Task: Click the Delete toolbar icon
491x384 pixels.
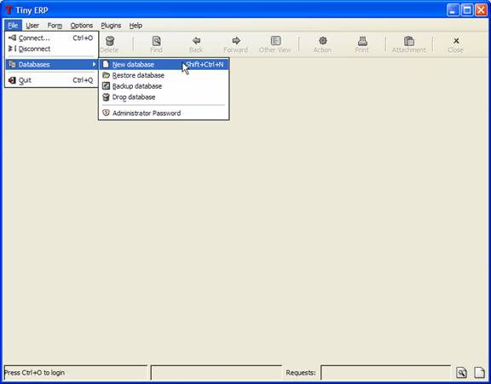Action: 110,41
